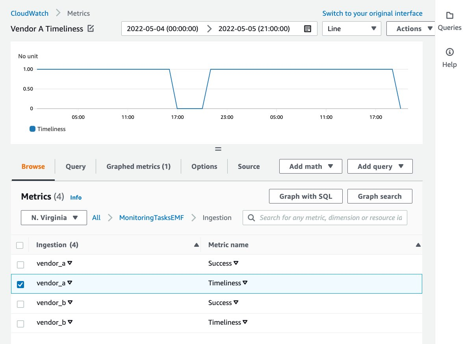The width and height of the screenshot is (464, 344).
Task: Open the Line chart type dropdown
Action: click(x=351, y=28)
